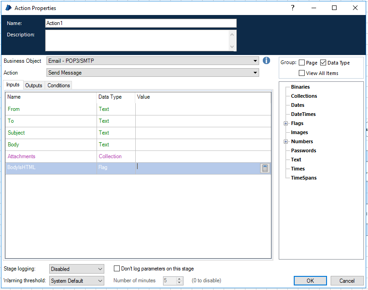Select the Flags tree item
The width and height of the screenshot is (368, 290).
(297, 124)
